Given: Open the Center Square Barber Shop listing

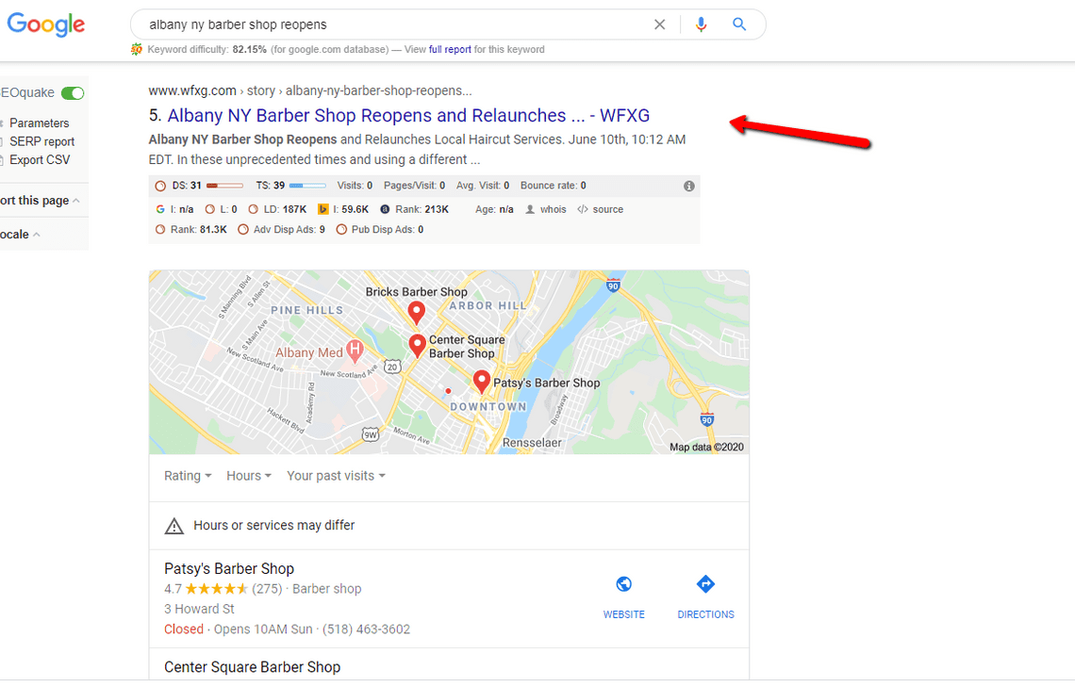Looking at the screenshot, I should coord(252,667).
